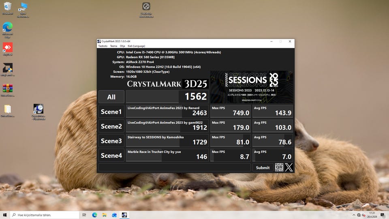389x219 pixels.
Task: Click the CrystalMark title bar app icon
Action: (99, 41)
